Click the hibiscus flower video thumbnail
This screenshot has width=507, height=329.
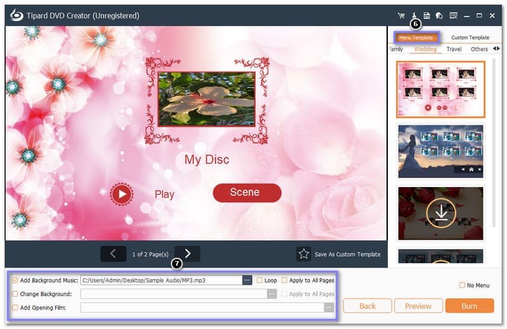coord(207,99)
